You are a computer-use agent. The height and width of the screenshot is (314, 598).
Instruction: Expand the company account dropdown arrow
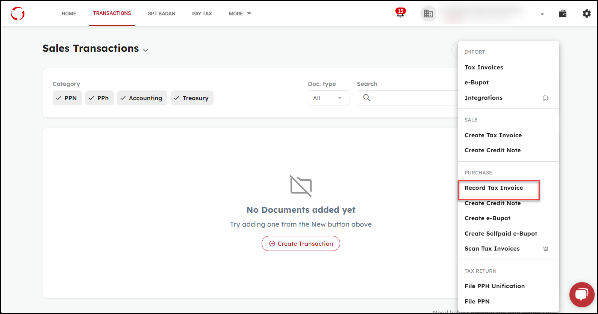(542, 15)
